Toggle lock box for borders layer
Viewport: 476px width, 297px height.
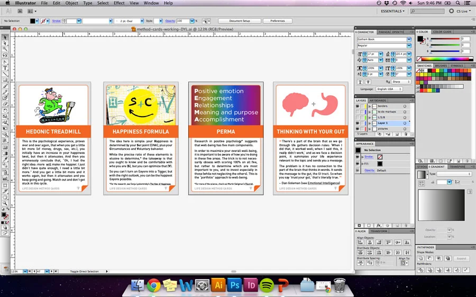click(x=362, y=106)
